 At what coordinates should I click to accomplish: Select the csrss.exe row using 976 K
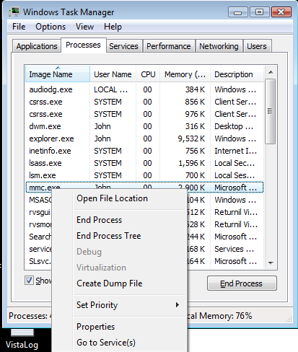pyautogui.click(x=144, y=114)
